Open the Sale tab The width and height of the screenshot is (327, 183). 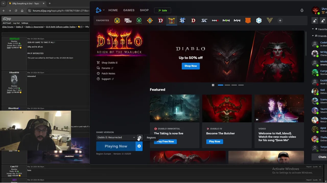pyautogui.click(x=162, y=10)
